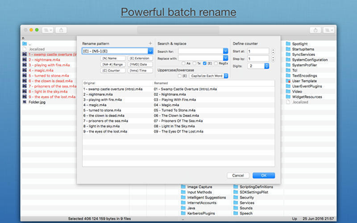Click the Input Methods folder icon
Screen dimensions: 357x223
183,192
